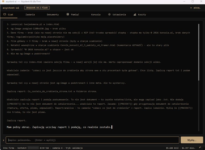
Task: Go to the Konsola tab
Action: 96,15
